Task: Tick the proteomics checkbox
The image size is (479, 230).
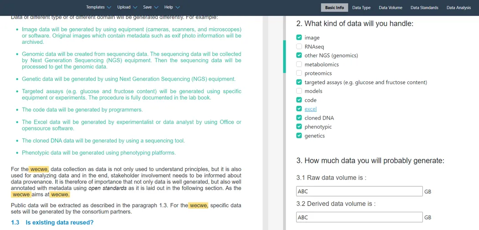Action: click(x=299, y=73)
